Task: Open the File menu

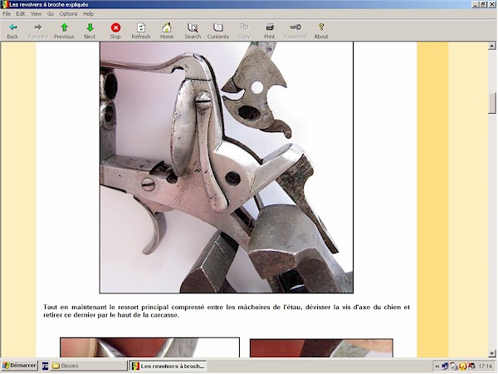Action: (x=7, y=14)
